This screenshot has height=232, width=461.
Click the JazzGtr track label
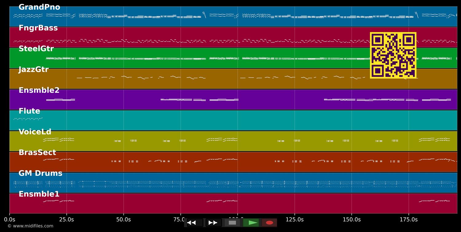pyautogui.click(x=33, y=70)
